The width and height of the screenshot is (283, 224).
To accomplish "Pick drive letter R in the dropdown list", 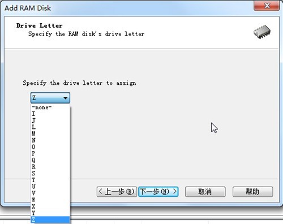I will click(x=50, y=167).
